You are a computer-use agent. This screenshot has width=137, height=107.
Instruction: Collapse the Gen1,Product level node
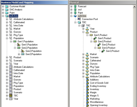pyautogui.click(x=87, y=35)
